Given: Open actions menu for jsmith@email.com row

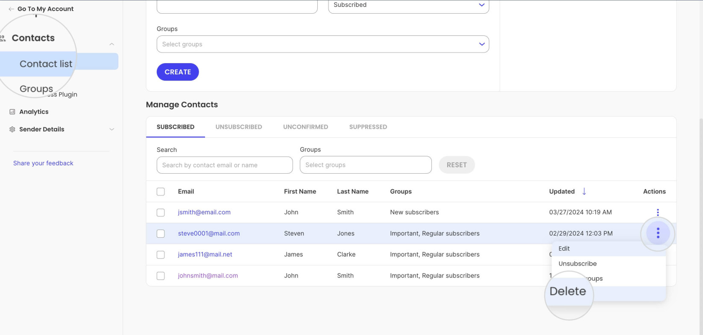Looking at the screenshot, I should [x=658, y=212].
